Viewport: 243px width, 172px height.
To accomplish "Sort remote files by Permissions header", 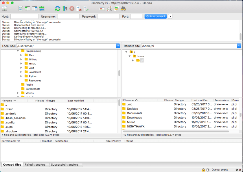I will tap(222, 100).
